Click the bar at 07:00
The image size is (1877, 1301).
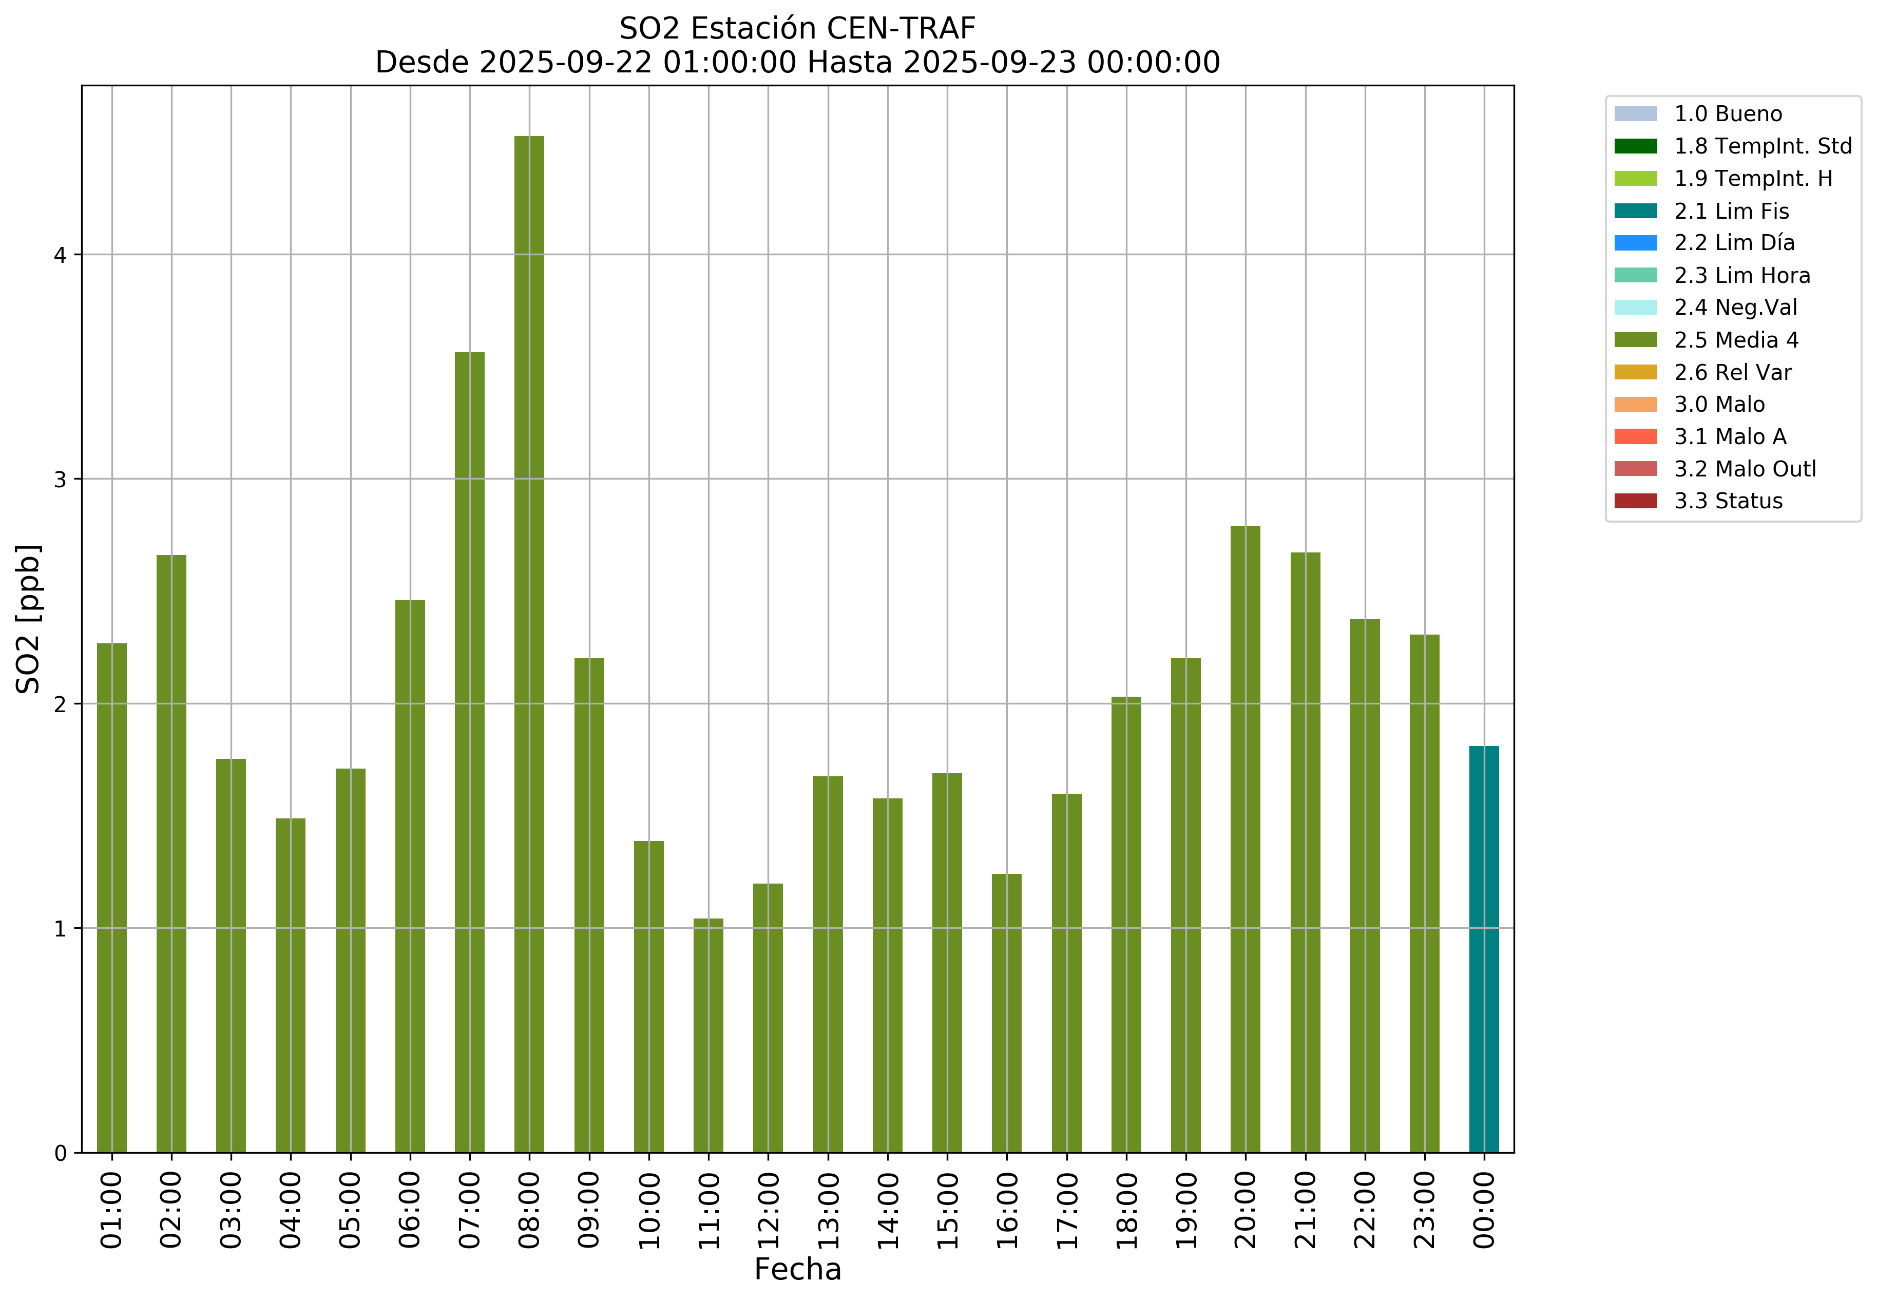tap(469, 752)
